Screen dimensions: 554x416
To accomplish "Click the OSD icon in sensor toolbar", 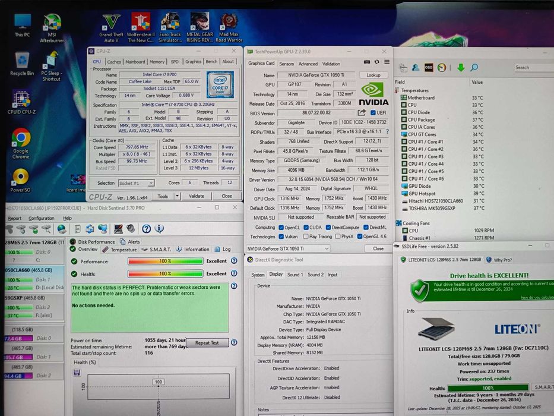I will (x=429, y=67).
